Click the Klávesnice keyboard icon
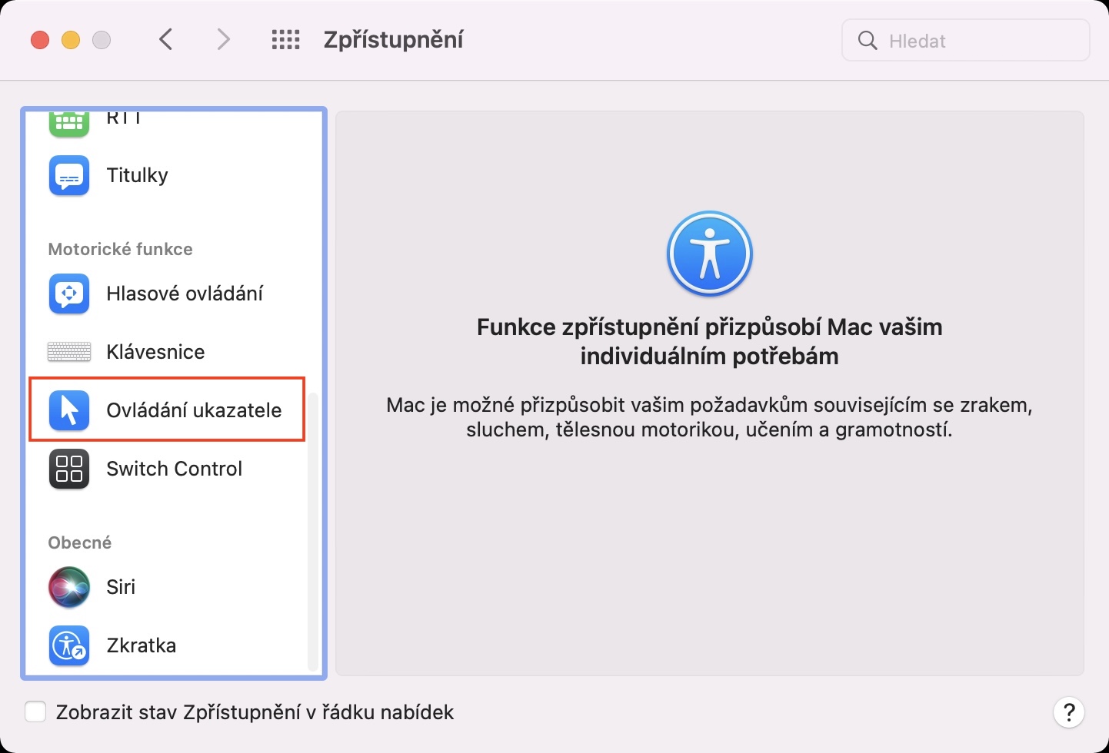Viewport: 1109px width, 753px height. pos(69,352)
